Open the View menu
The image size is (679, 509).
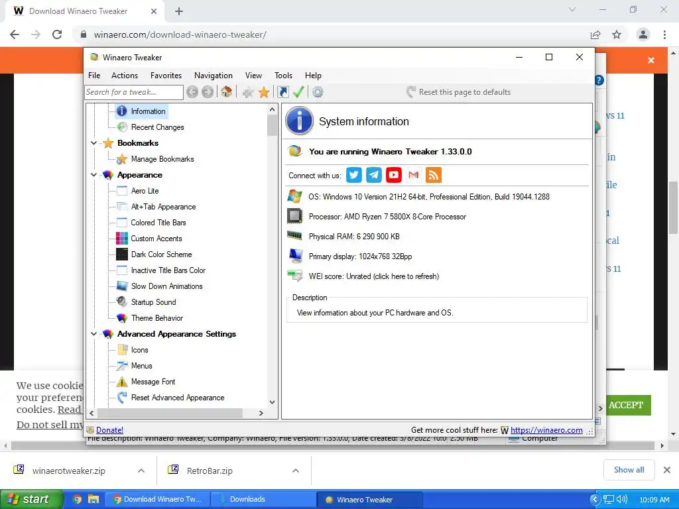253,76
